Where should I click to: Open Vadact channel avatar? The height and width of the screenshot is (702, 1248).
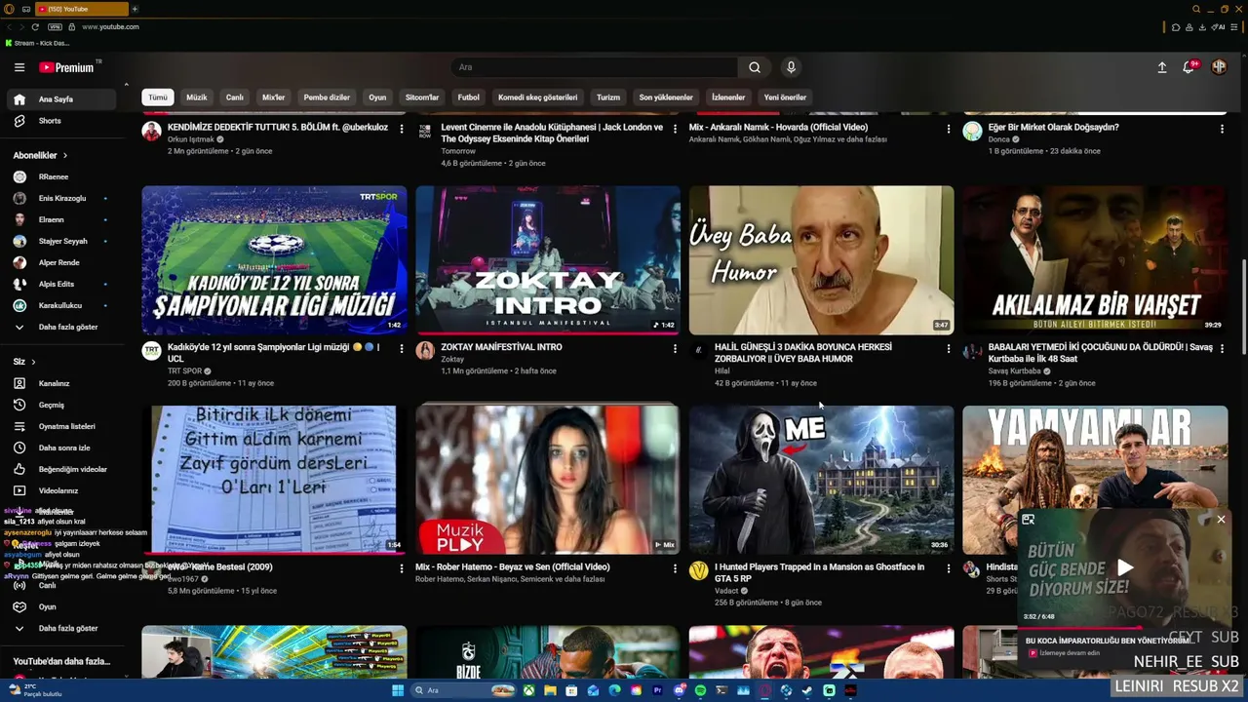coord(698,570)
